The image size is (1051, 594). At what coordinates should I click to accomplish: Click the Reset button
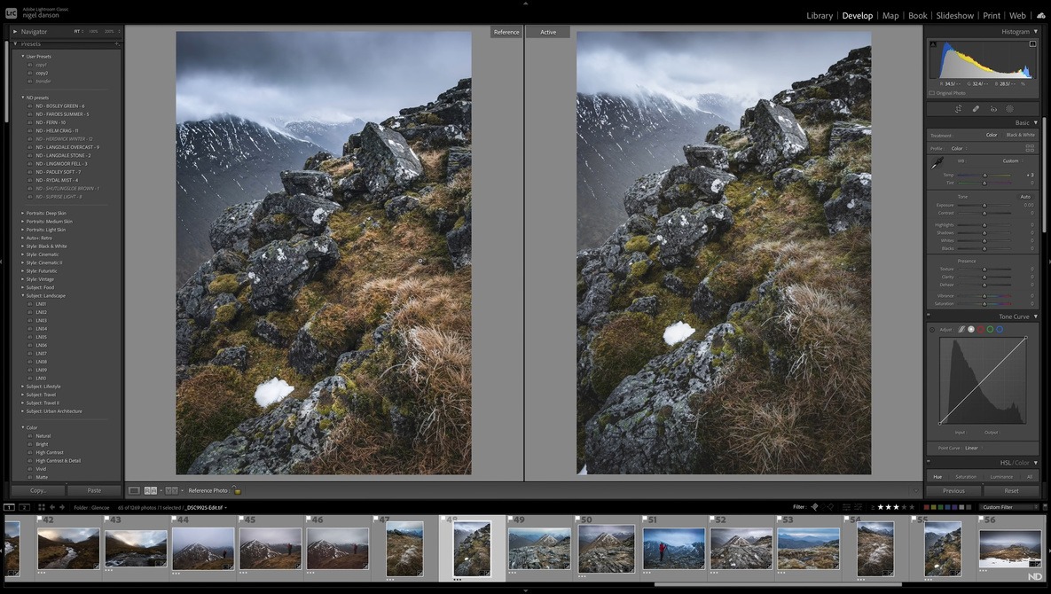coord(1011,491)
